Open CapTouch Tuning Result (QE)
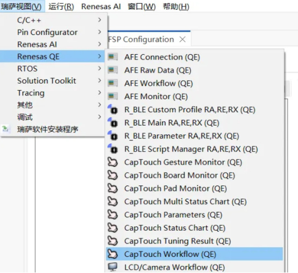 [194, 241]
